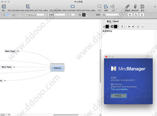The width and height of the screenshot is (157, 116).
Task: Open the fill color dropdown arrow
Action: (10, 15)
